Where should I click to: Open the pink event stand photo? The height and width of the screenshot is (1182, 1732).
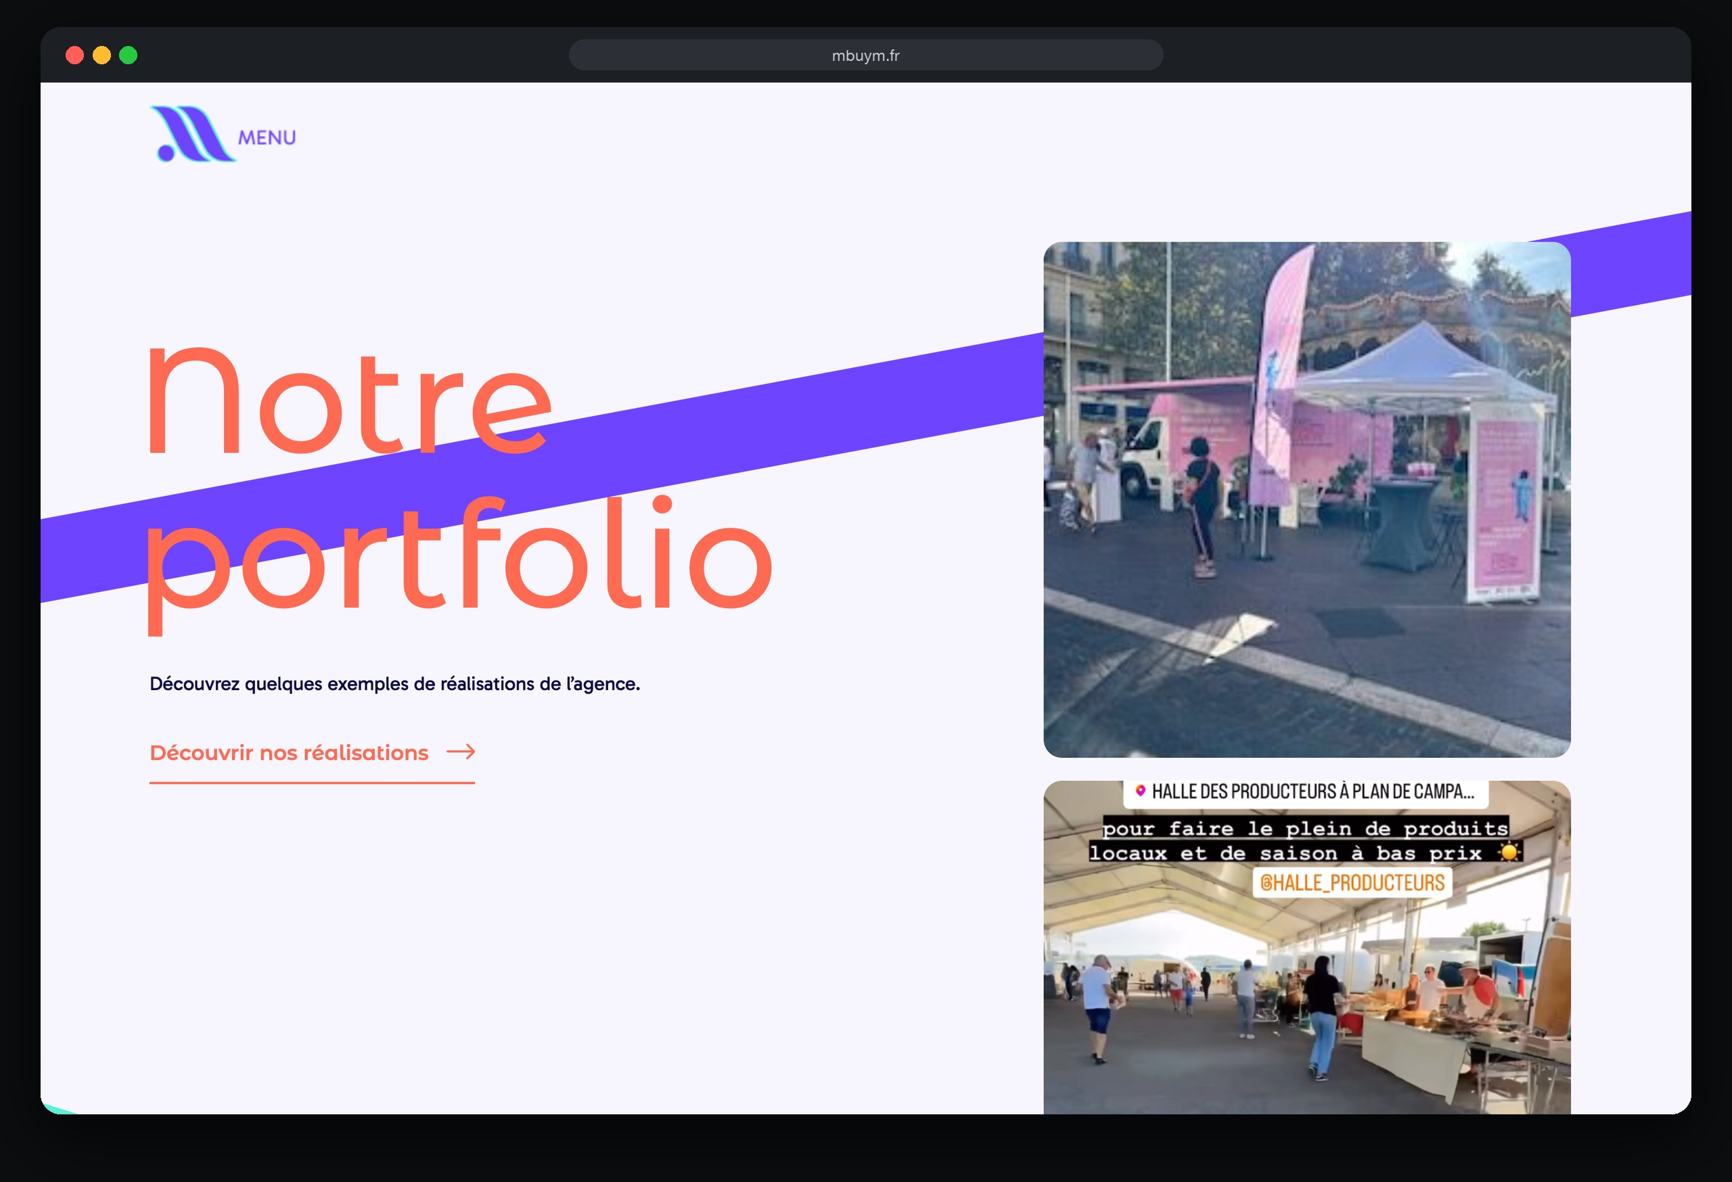point(1306,499)
